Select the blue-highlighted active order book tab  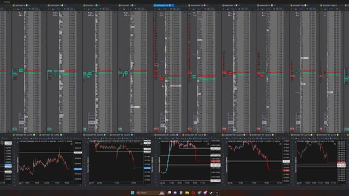point(164,5)
